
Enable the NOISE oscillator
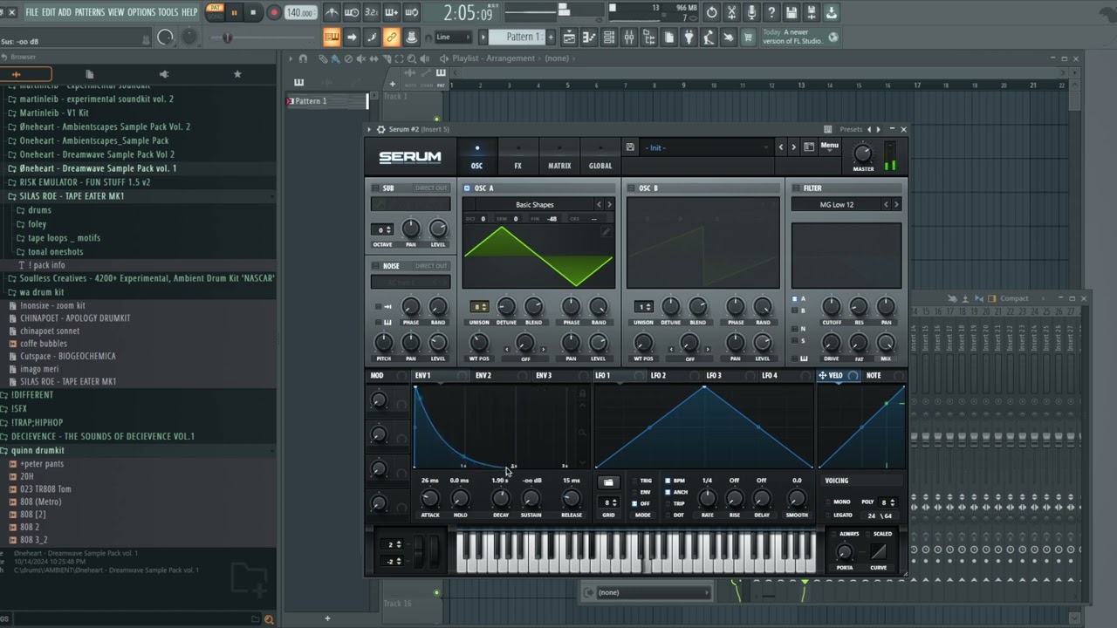coord(375,266)
